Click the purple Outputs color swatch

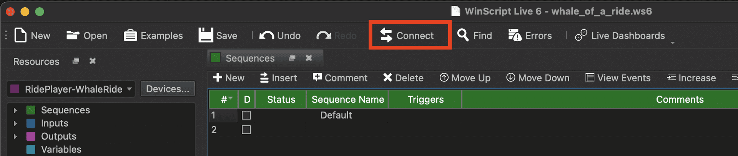(x=31, y=136)
